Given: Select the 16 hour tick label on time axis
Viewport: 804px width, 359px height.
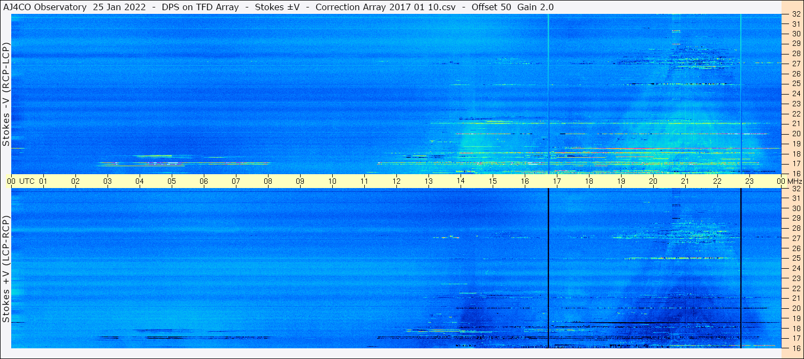Looking at the screenshot, I should (x=525, y=181).
